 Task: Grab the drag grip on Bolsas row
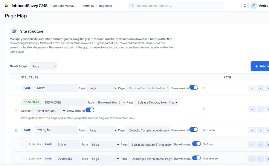(x=22, y=145)
